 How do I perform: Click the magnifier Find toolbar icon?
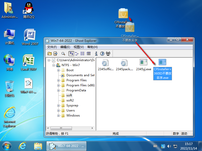click(x=63, y=53)
